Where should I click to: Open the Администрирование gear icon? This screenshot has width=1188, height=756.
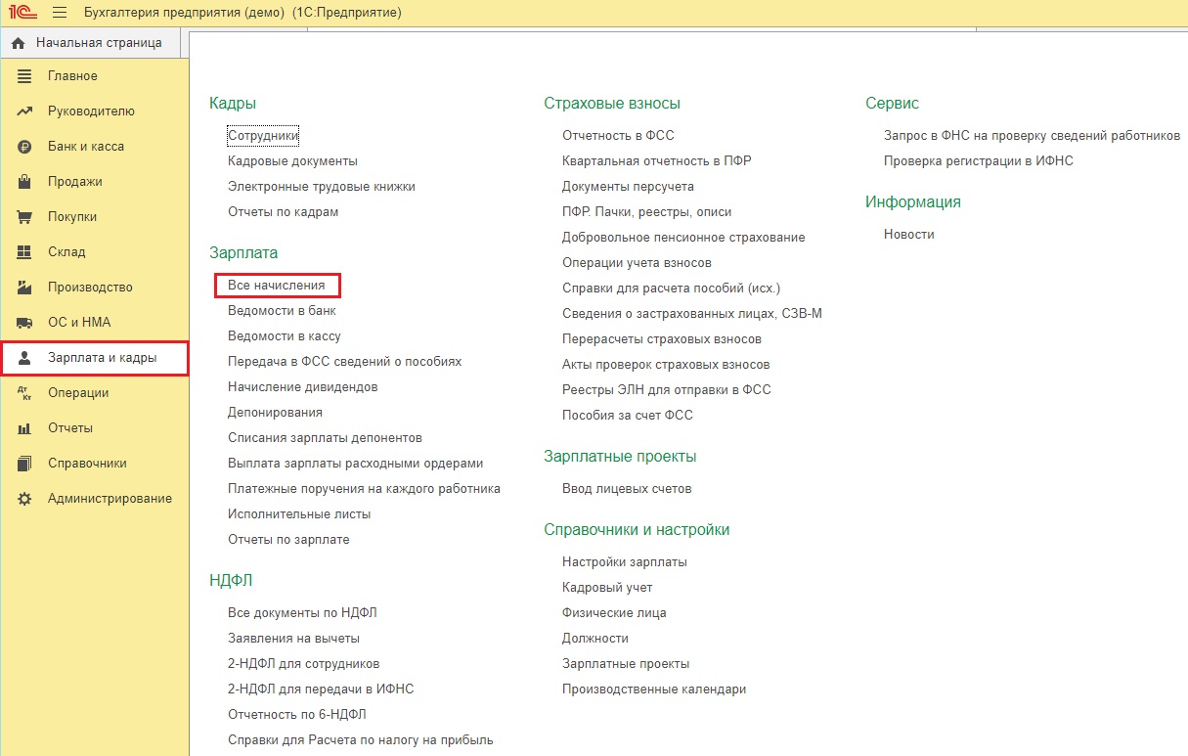coord(23,498)
